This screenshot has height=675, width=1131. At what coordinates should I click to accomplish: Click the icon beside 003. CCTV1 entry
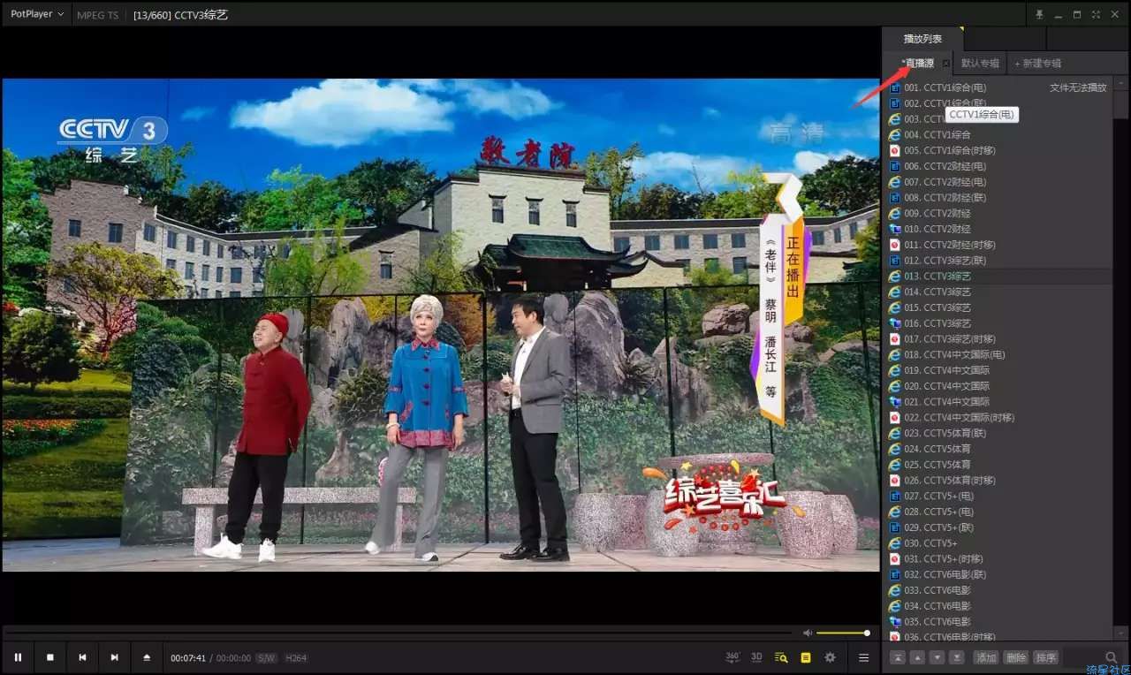894,119
